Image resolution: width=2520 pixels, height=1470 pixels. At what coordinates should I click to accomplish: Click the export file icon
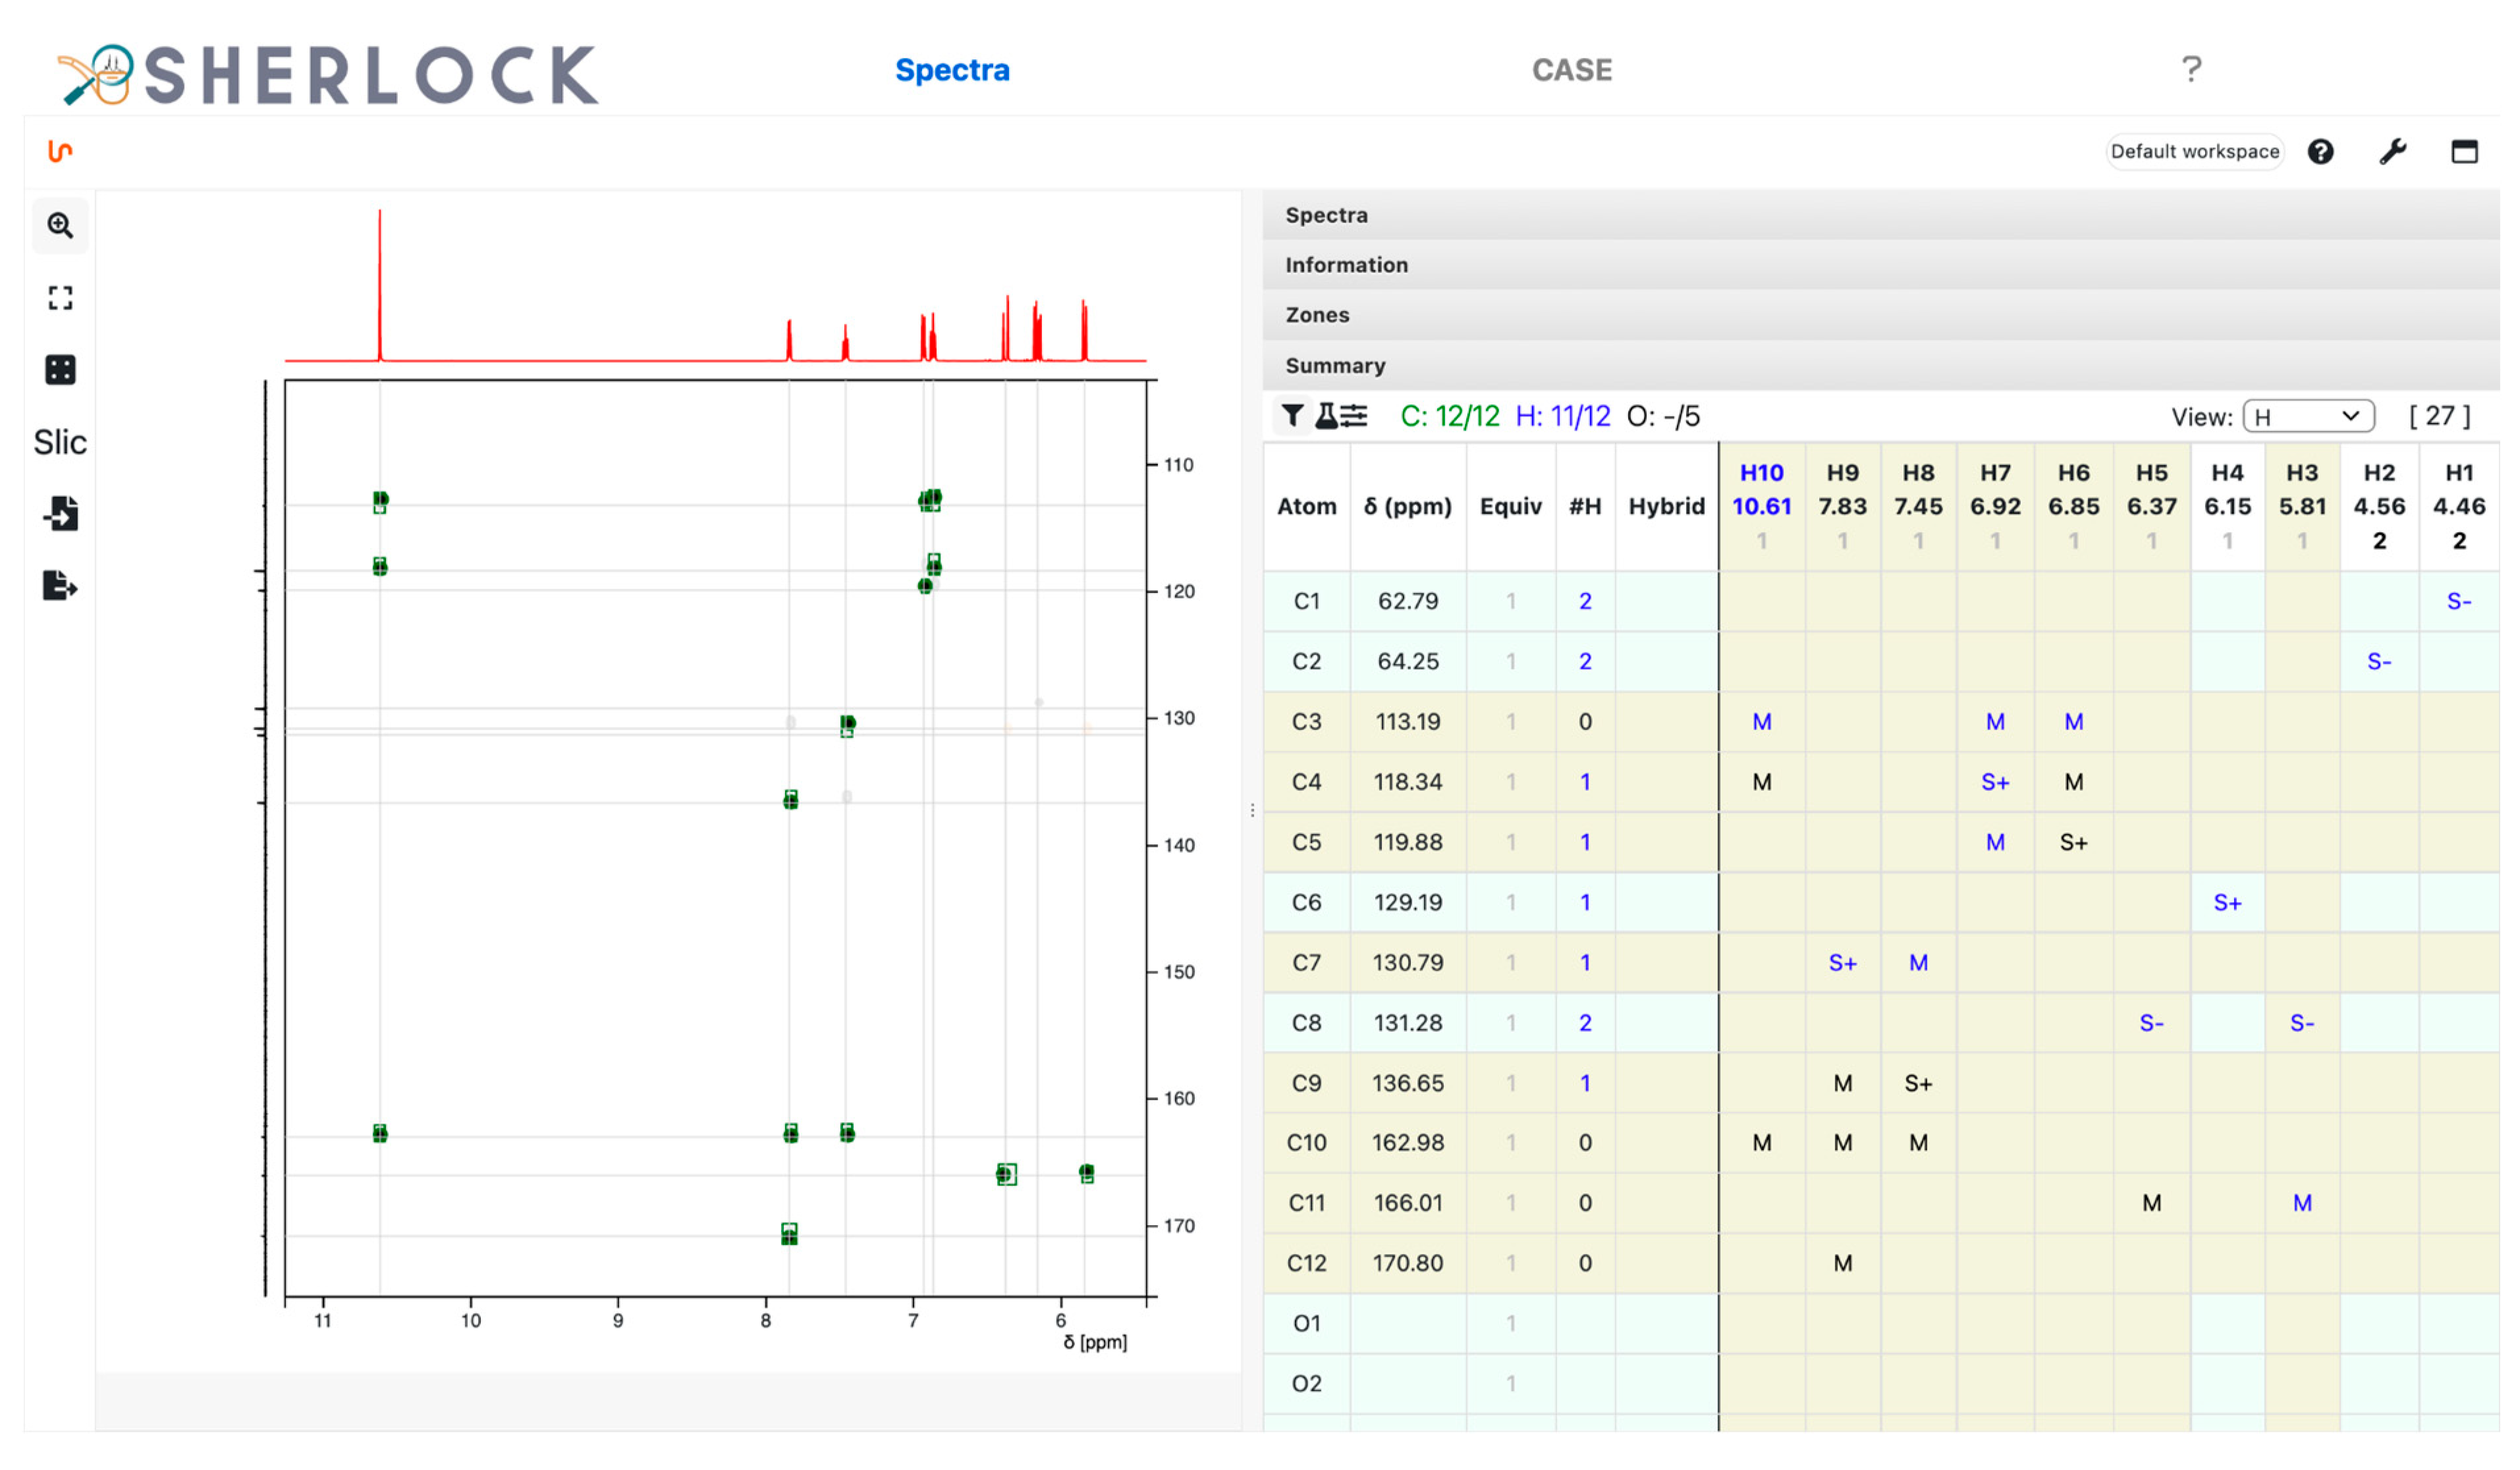coord(60,586)
